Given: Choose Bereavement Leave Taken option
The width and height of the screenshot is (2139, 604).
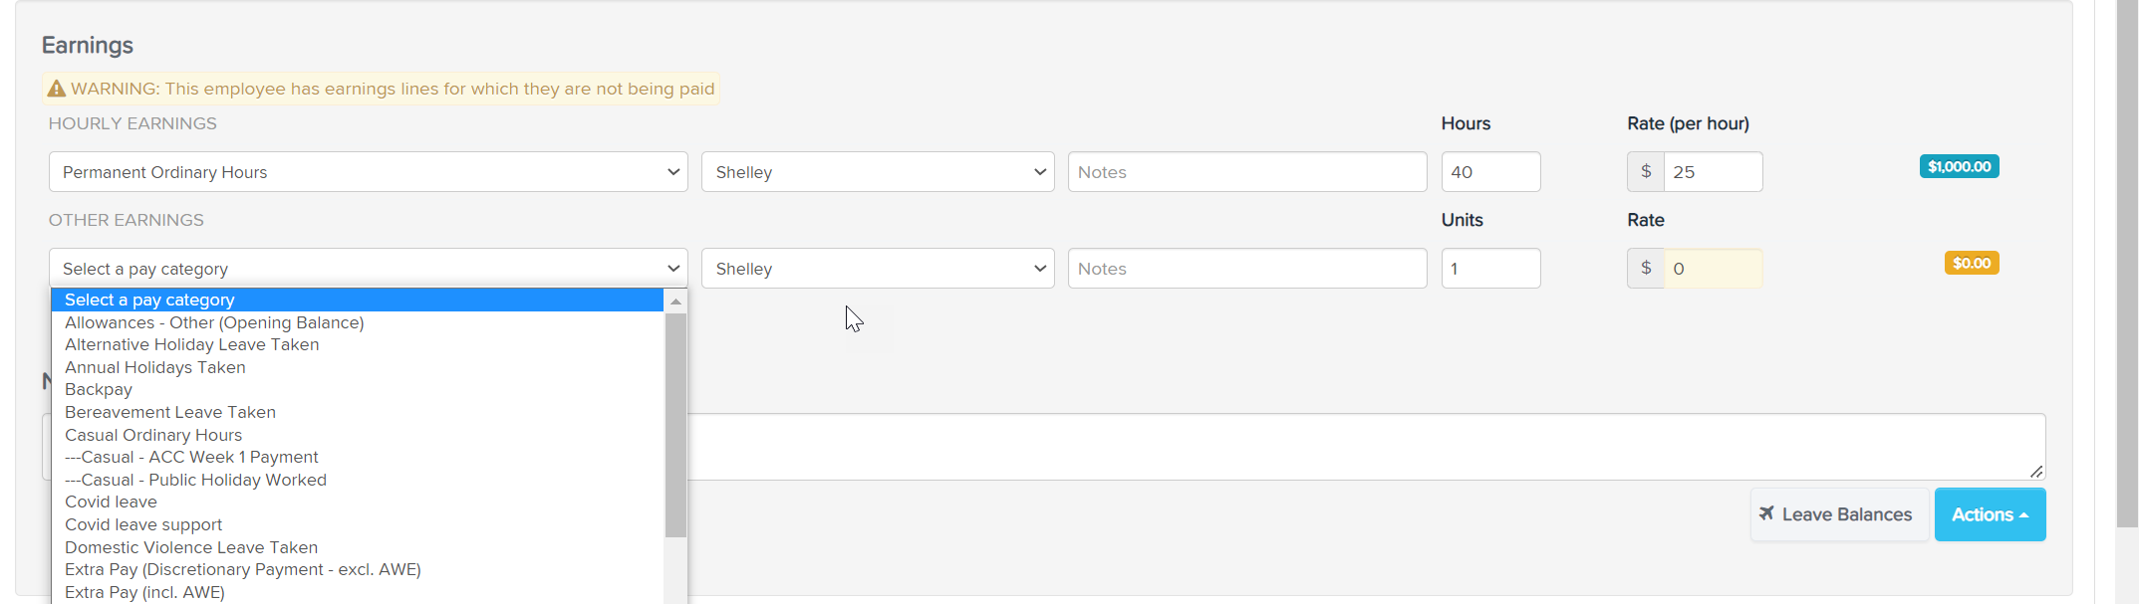Looking at the screenshot, I should tap(170, 412).
